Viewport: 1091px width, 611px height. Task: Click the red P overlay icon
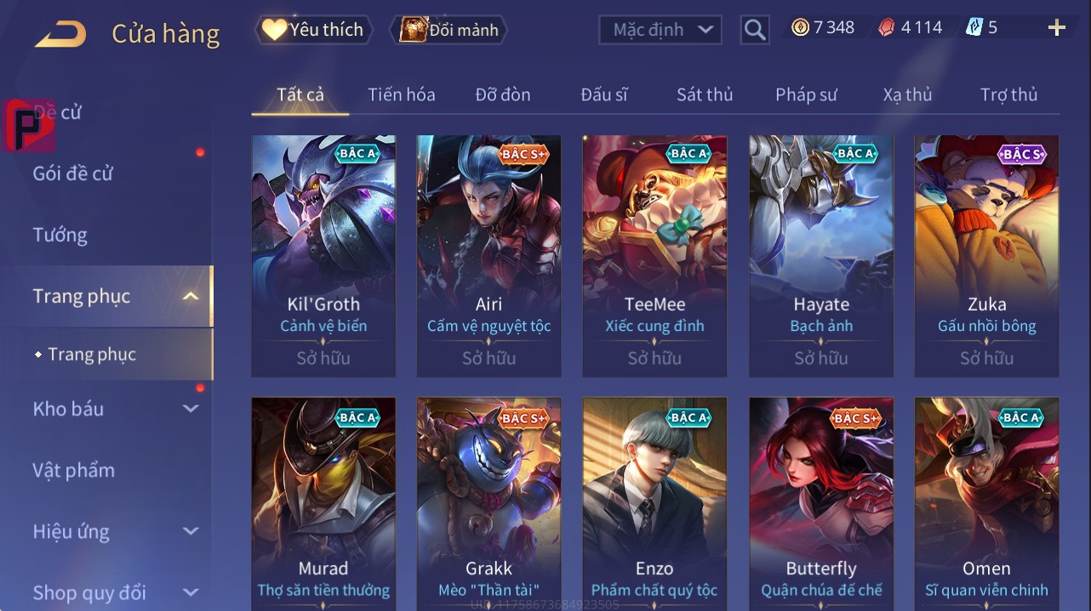(x=28, y=126)
